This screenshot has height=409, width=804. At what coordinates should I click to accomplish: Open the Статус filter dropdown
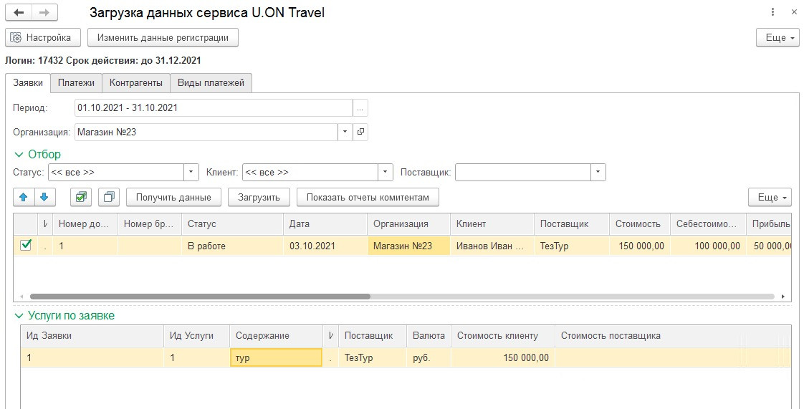point(191,173)
